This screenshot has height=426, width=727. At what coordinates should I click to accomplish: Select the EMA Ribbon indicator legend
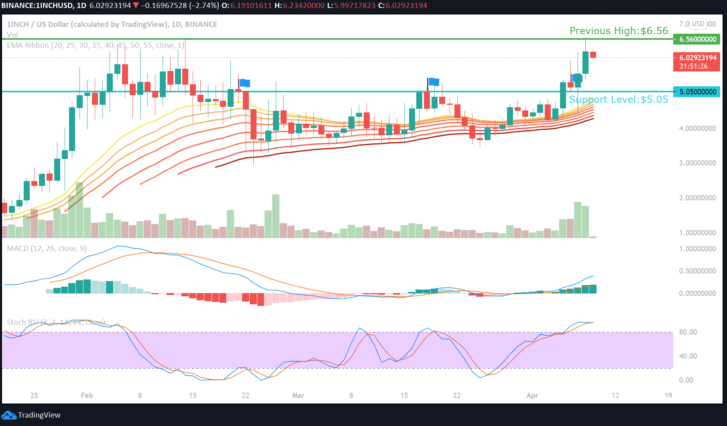tap(96, 45)
